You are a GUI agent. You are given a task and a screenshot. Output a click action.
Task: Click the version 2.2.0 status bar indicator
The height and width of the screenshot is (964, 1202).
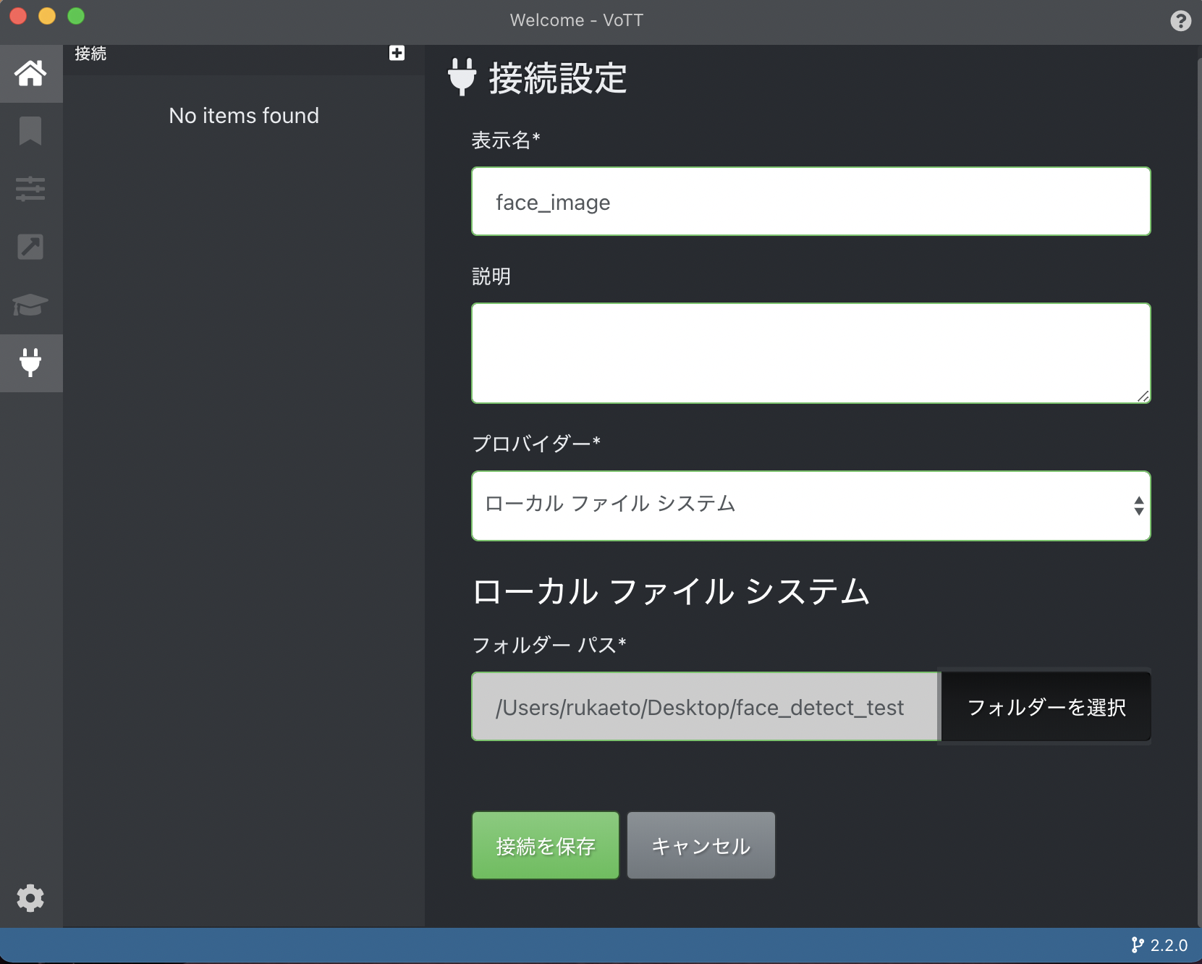1161,945
